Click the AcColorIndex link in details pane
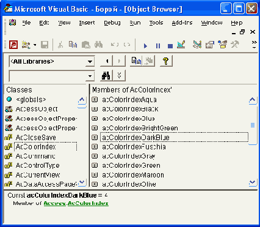Image resolution: width=260 pixels, height=227 pixels. (x=88, y=203)
